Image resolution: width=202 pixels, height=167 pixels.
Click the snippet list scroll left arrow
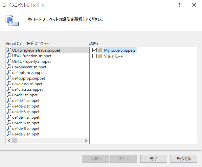point(9,140)
